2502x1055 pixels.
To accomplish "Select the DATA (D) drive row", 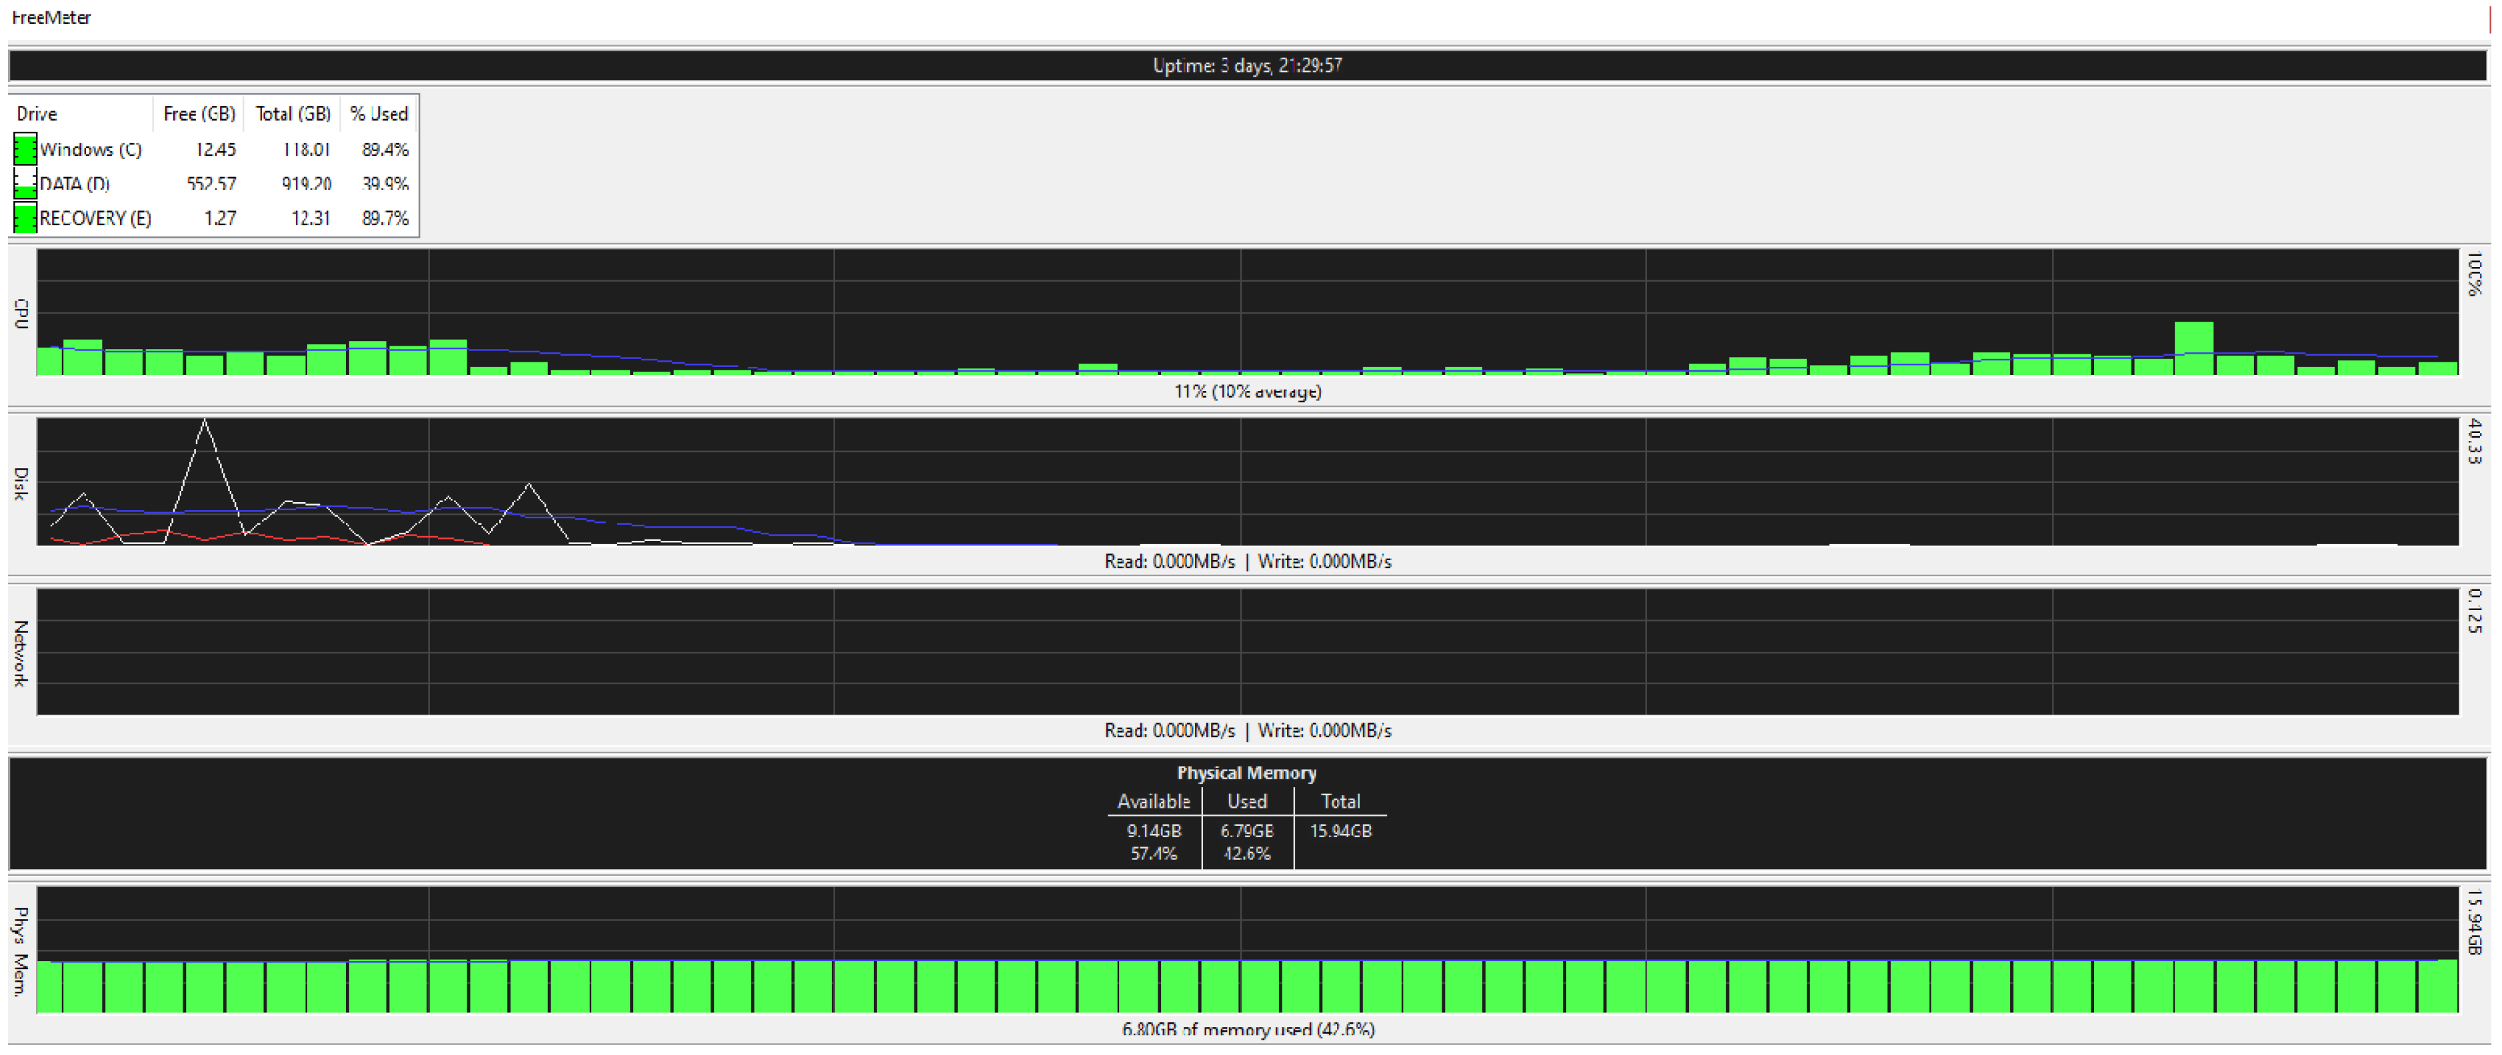I will click(x=75, y=183).
